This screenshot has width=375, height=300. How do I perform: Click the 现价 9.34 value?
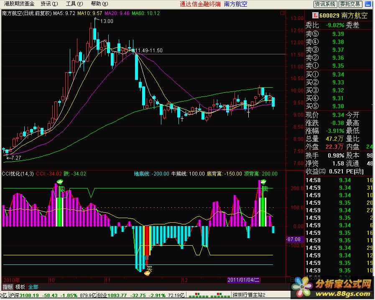click(x=338, y=115)
